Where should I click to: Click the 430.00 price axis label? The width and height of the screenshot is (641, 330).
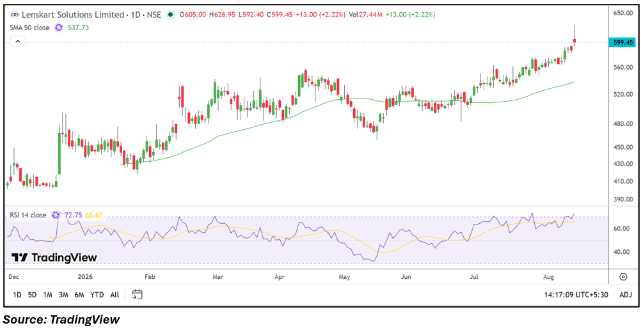click(622, 164)
